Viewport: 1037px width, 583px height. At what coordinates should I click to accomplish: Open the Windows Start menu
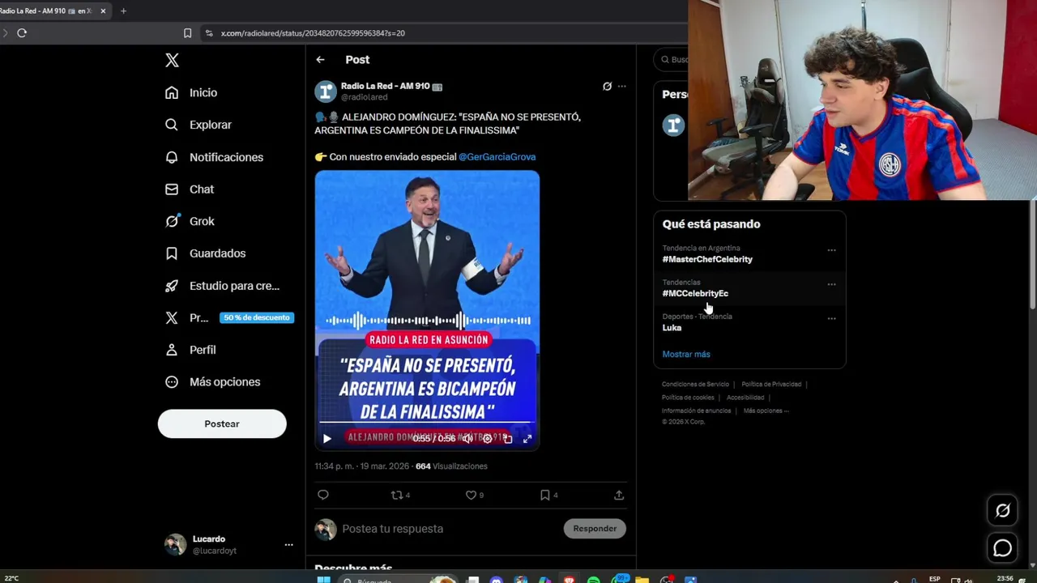(323, 580)
